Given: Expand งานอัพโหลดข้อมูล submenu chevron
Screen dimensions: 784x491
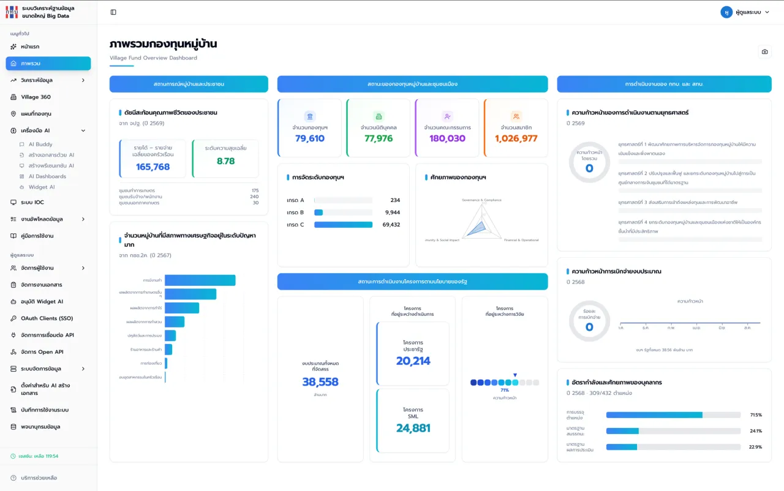Looking at the screenshot, I should [x=83, y=219].
